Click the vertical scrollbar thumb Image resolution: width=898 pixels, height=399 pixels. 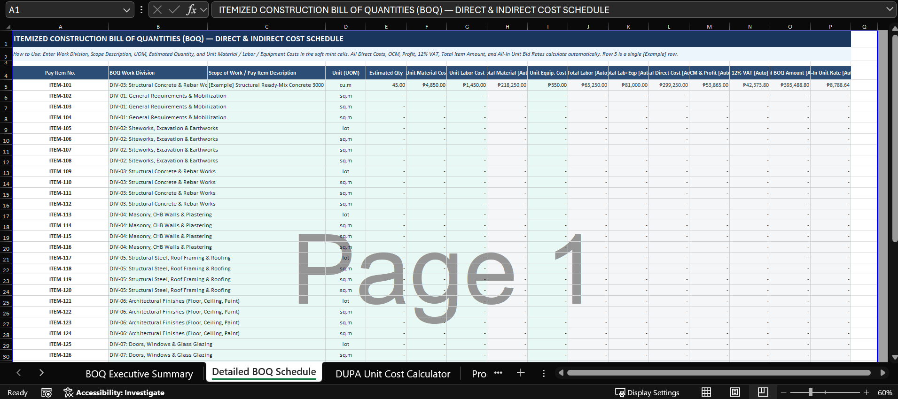(894, 138)
